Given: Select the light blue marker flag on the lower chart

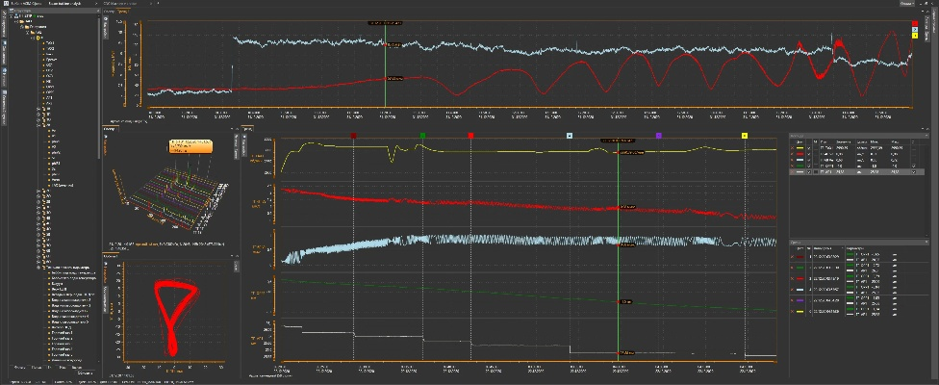Looking at the screenshot, I should tap(571, 137).
